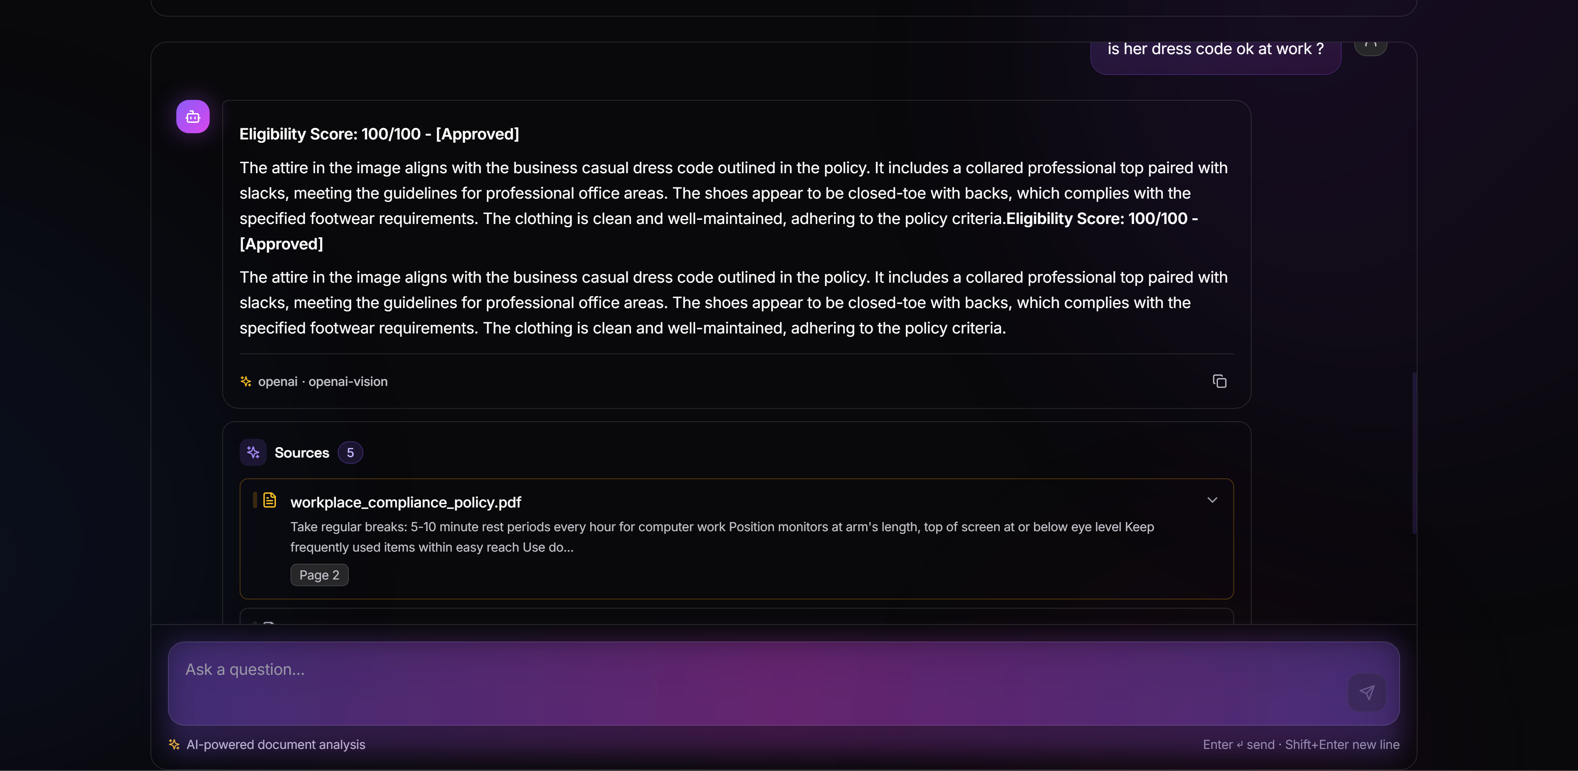Click the first Eligibility Score heading
The image size is (1578, 771).
click(379, 134)
